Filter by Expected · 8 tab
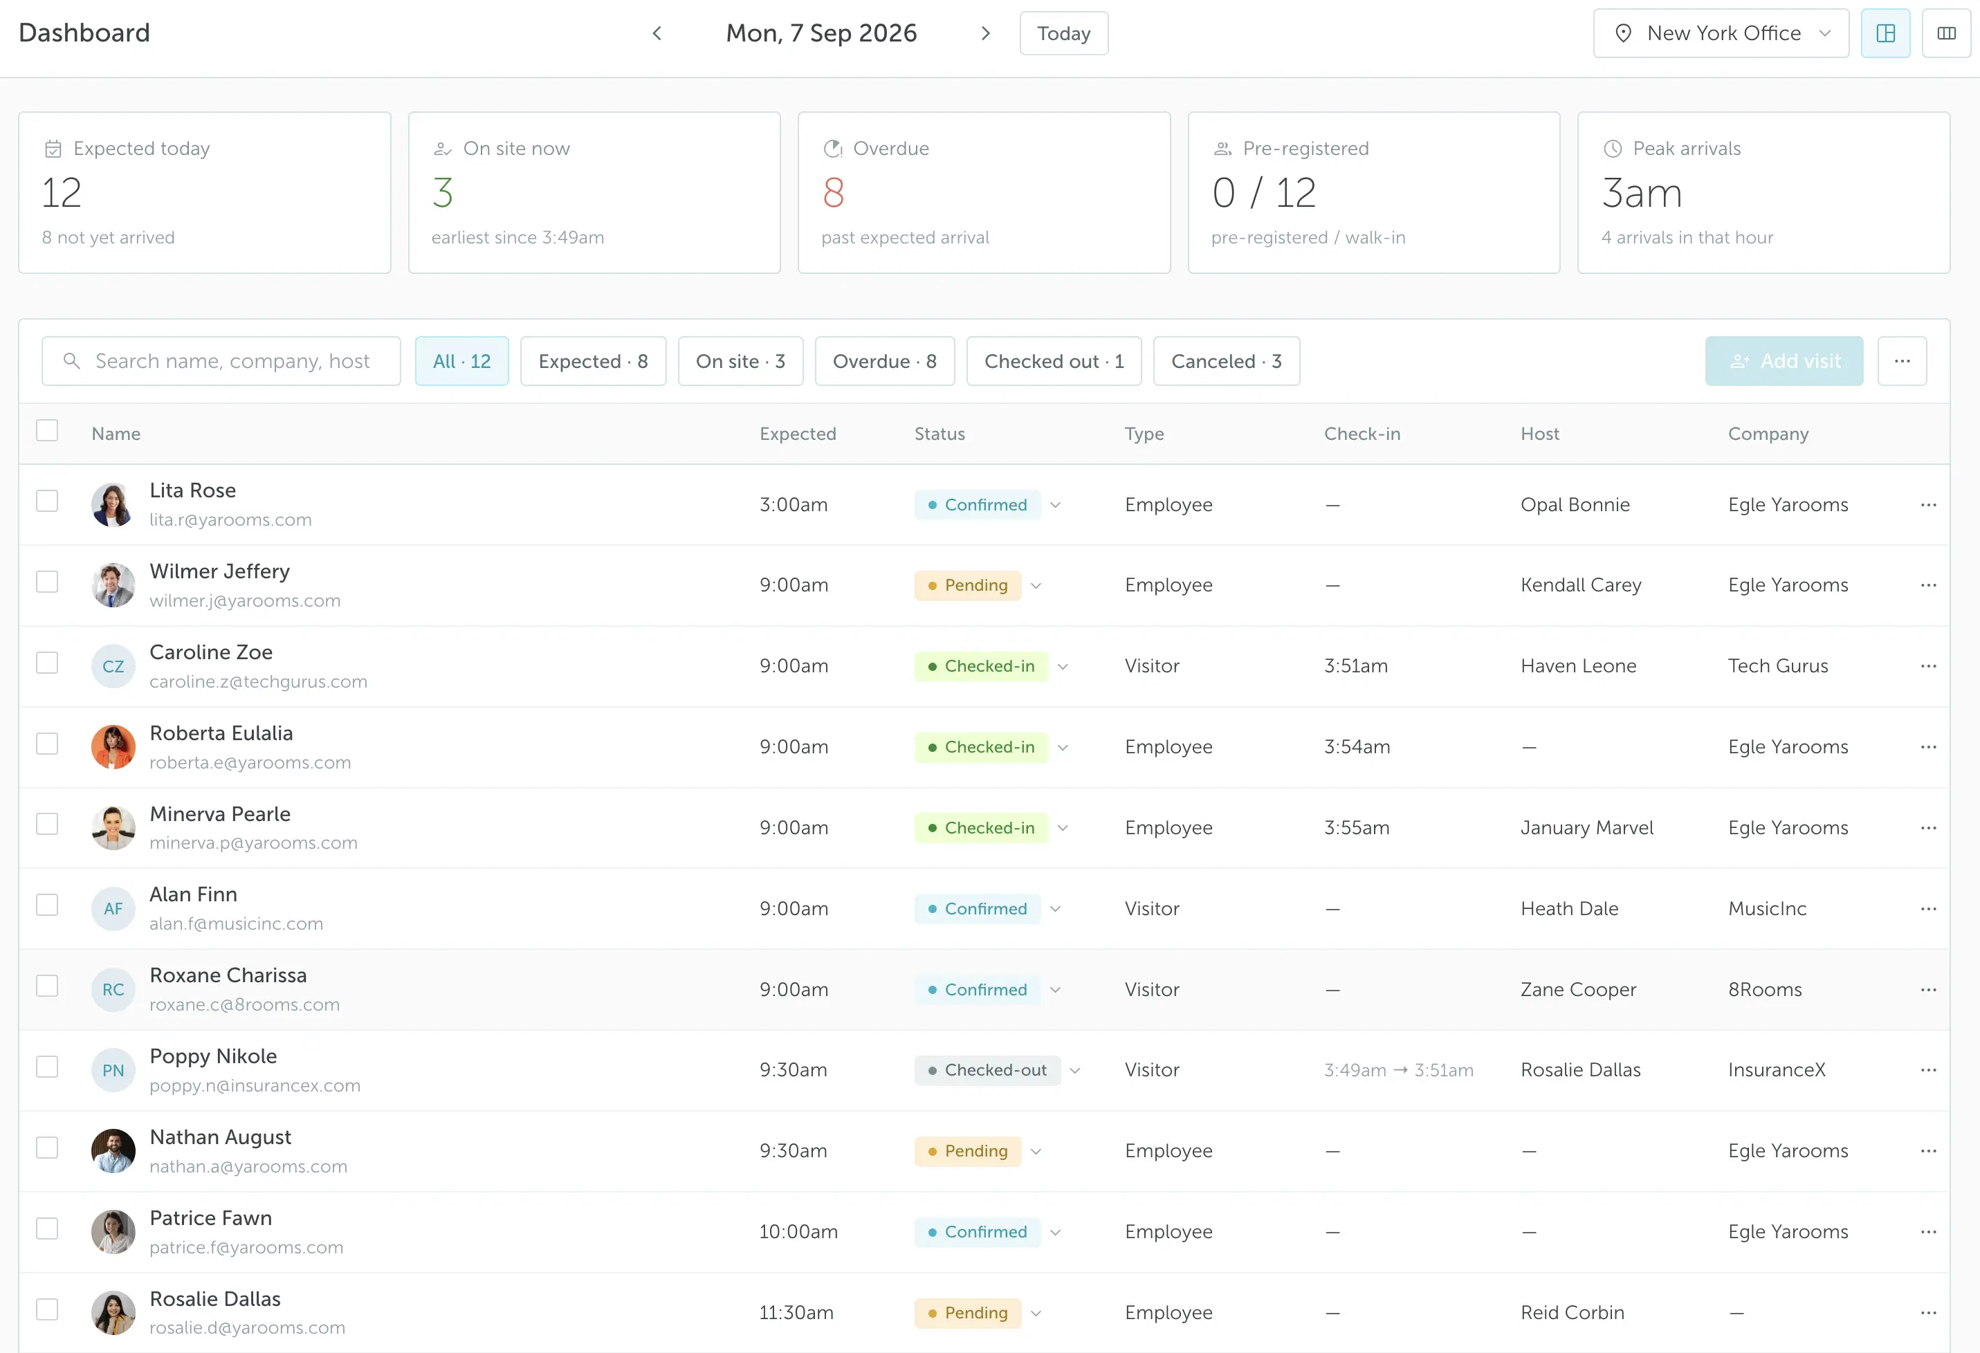Viewport: 1980px width, 1353px height. click(593, 361)
